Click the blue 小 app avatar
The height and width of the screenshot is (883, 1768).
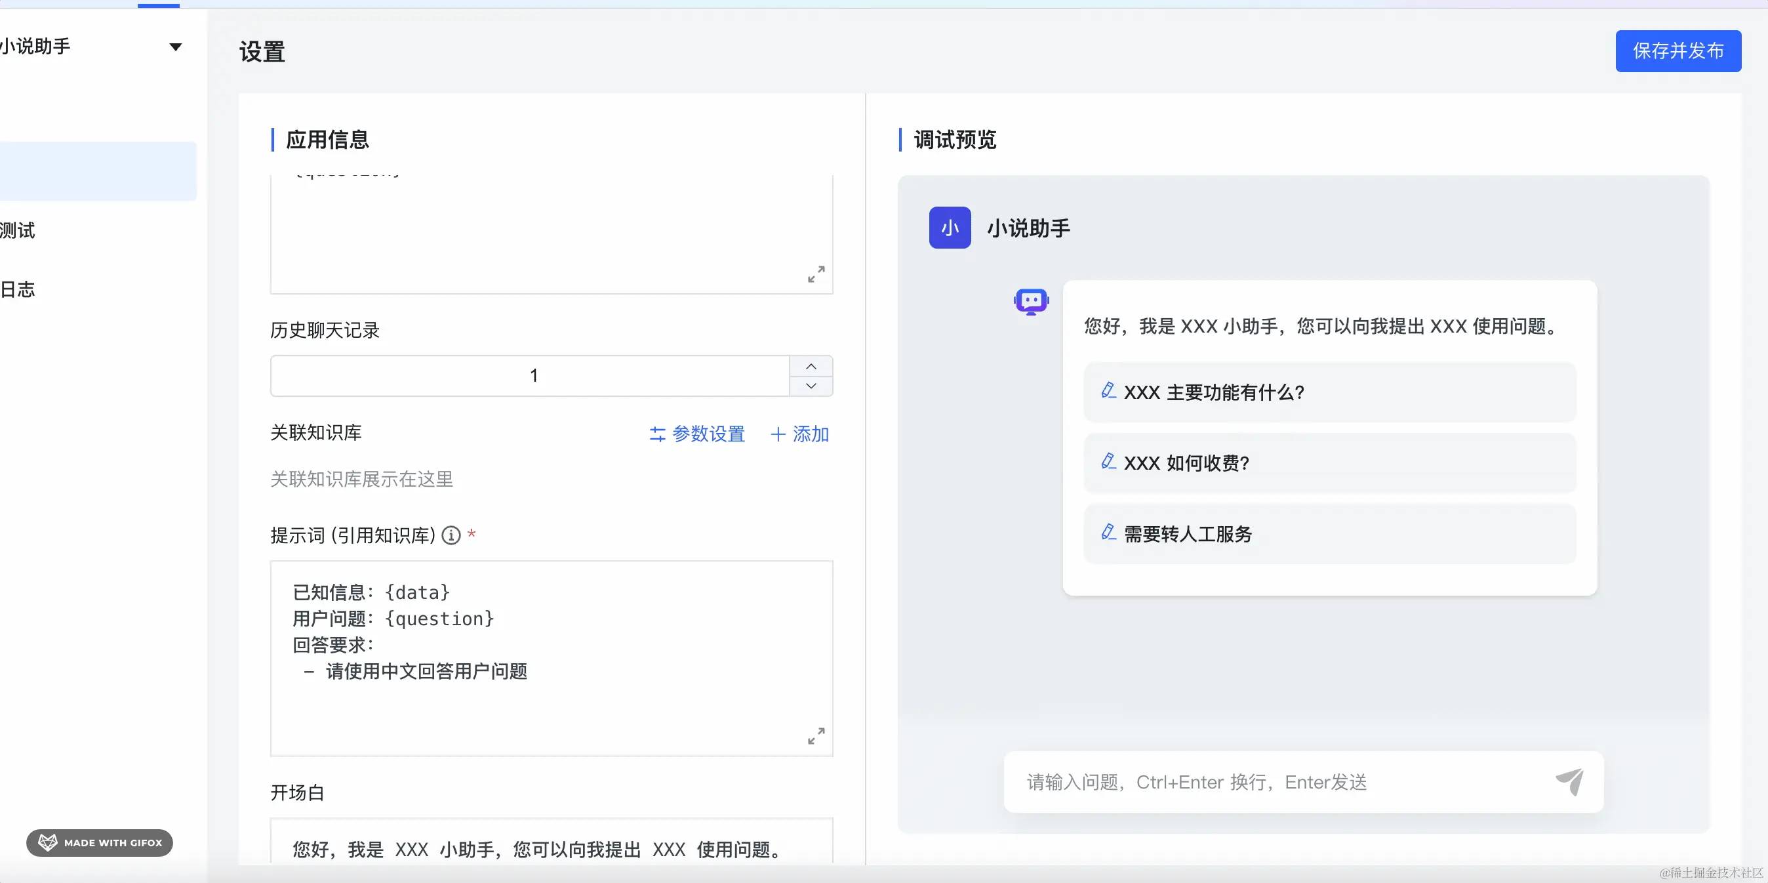(950, 227)
